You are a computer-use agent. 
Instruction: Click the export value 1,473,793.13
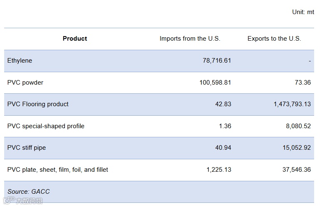[292, 104]
